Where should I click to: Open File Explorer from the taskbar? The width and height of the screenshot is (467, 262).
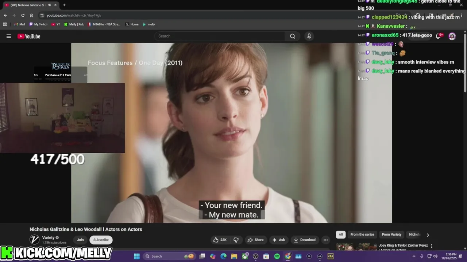click(234, 256)
